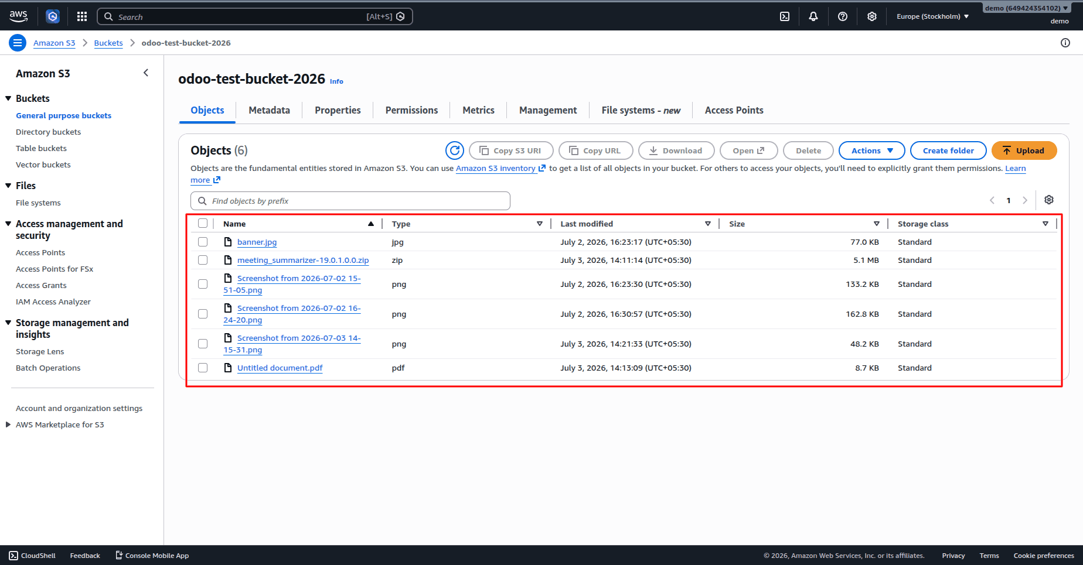Click the file icon beside Untitled document.pdf

coord(228,368)
